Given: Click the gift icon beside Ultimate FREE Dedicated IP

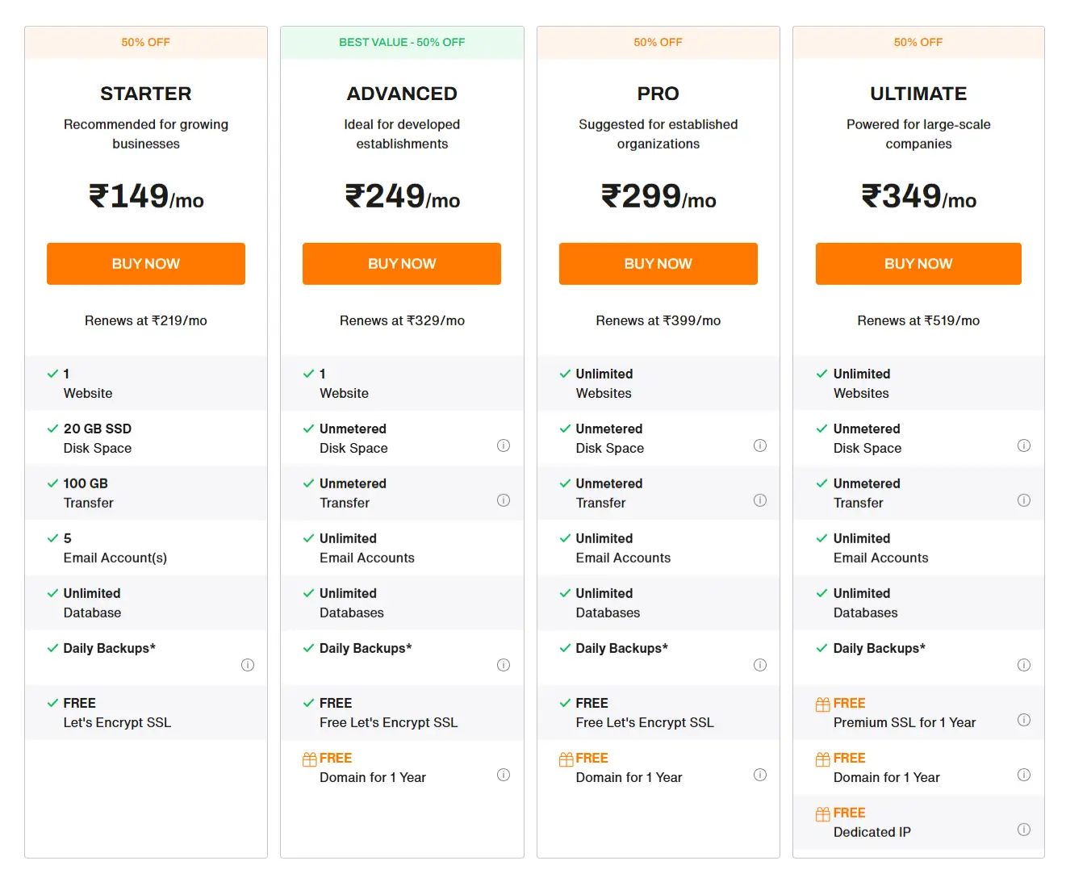Looking at the screenshot, I should pos(821,813).
